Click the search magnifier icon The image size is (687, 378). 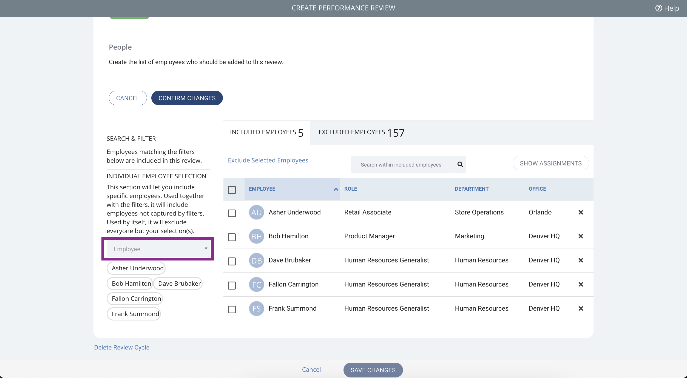460,164
